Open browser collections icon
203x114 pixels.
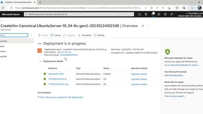pyautogui.click(x=184, y=8)
